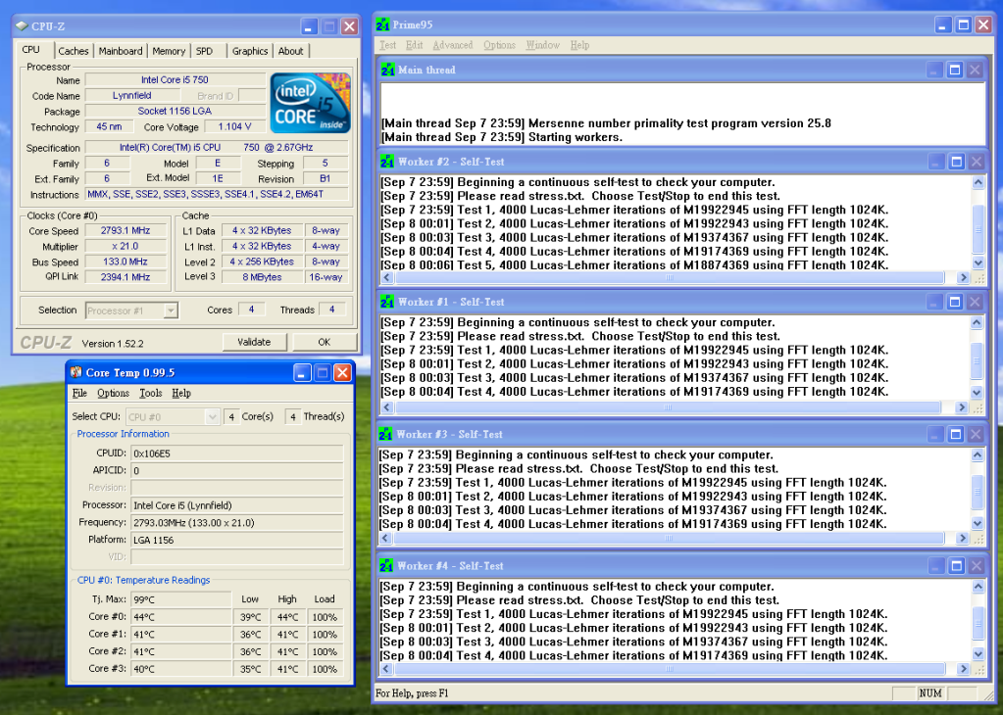Click the vertical scrollbar thumb in Worker #1
Image resolution: width=1003 pixels, height=715 pixels.
[977, 361]
